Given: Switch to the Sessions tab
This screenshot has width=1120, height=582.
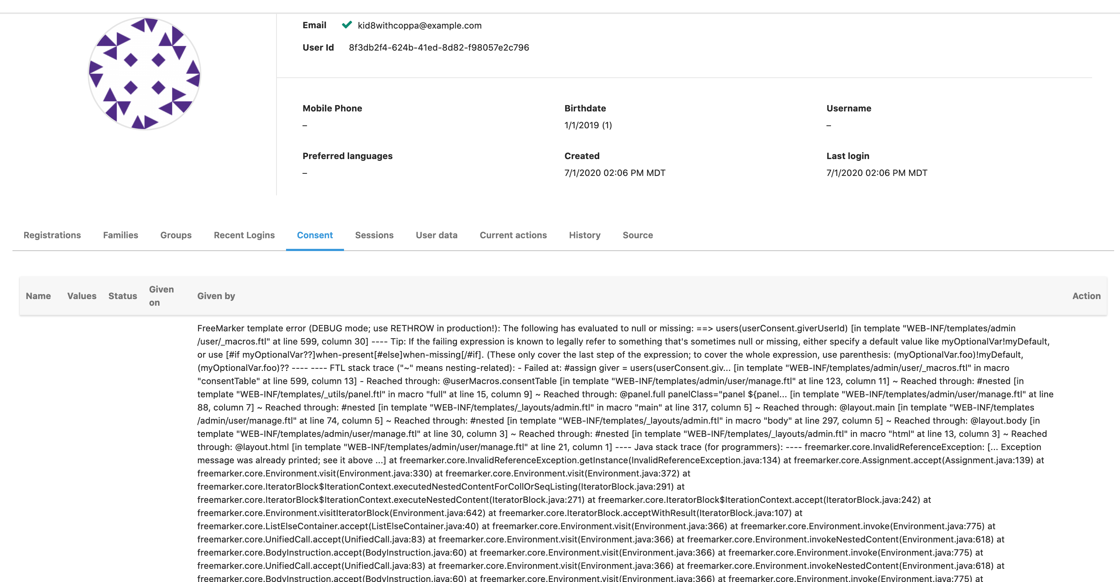Looking at the screenshot, I should 374,235.
